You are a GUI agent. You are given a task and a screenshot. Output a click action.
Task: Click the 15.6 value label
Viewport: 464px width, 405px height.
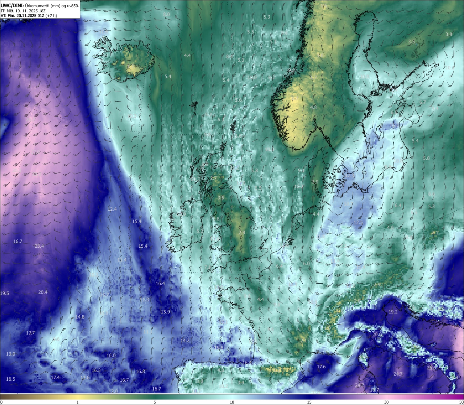point(219,348)
